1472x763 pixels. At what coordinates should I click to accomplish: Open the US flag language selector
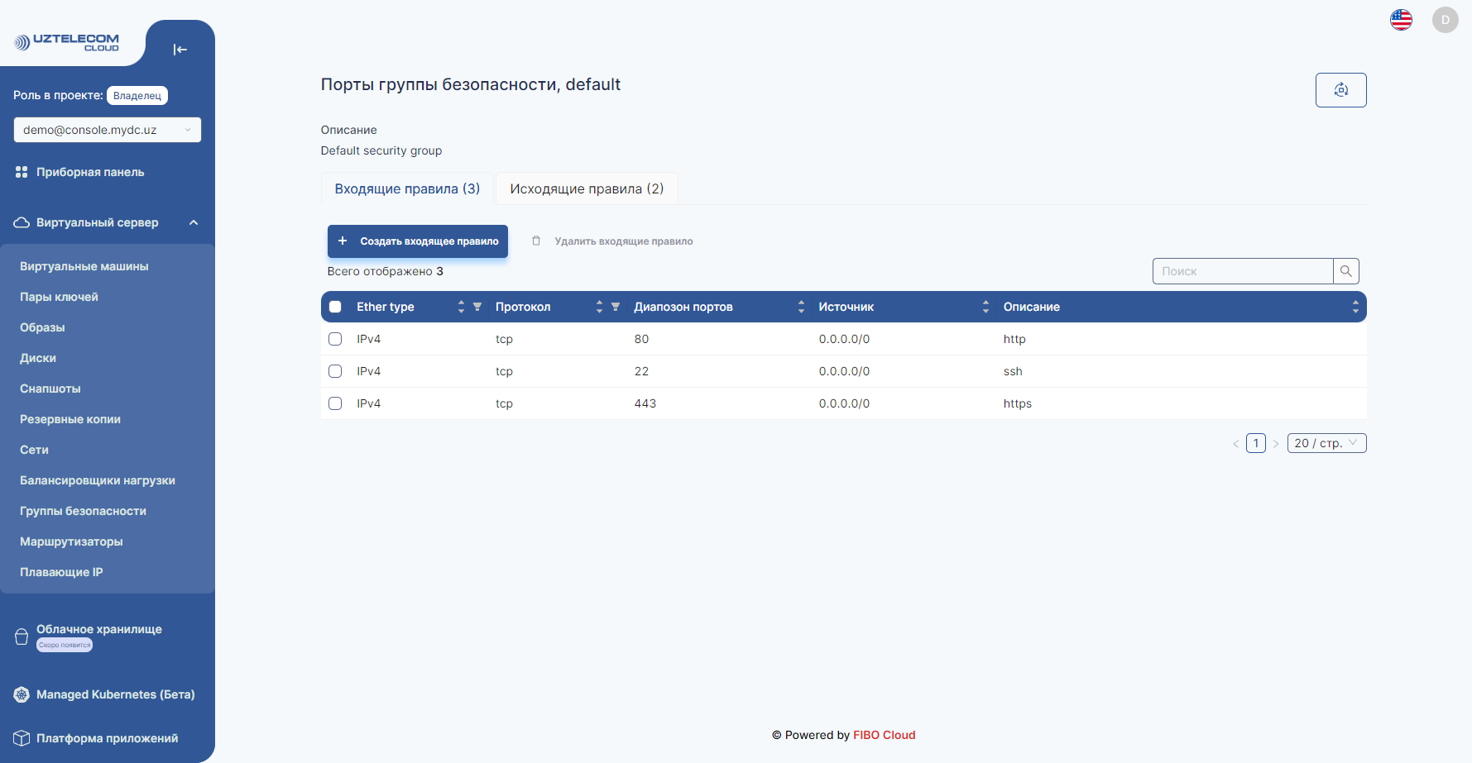(x=1401, y=20)
